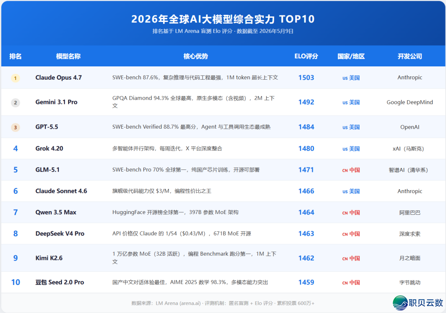
Task: Click rank number 7
Action: [x=15, y=212]
